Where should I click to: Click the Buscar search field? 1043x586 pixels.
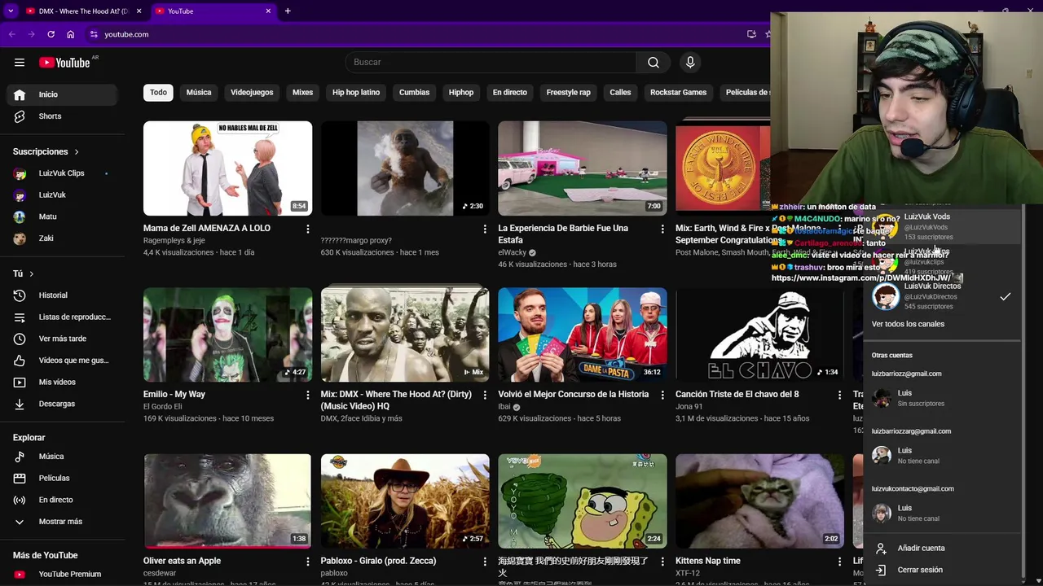click(491, 63)
